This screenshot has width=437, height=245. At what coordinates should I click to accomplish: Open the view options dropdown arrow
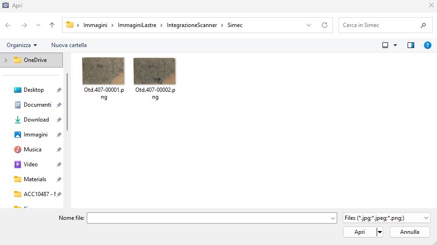pyautogui.click(x=395, y=45)
